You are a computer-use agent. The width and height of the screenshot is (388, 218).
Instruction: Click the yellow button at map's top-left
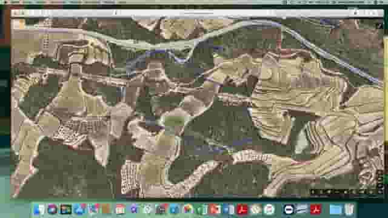tap(22, 24)
